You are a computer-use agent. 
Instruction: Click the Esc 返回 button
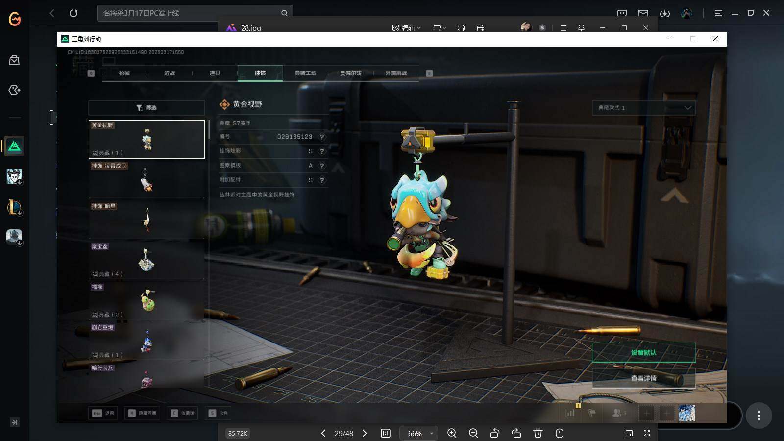tap(103, 413)
